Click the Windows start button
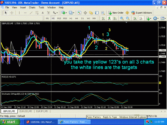The image size is (167, 125). (10, 122)
